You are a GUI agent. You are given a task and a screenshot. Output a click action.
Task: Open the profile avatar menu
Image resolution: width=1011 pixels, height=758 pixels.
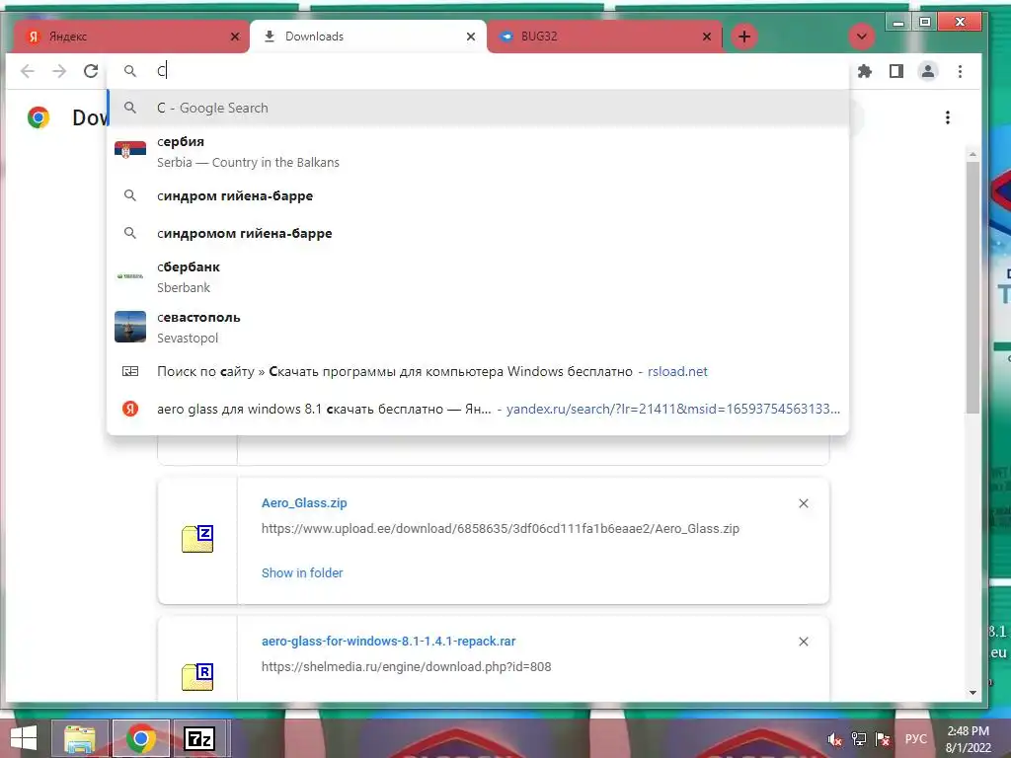tap(928, 71)
